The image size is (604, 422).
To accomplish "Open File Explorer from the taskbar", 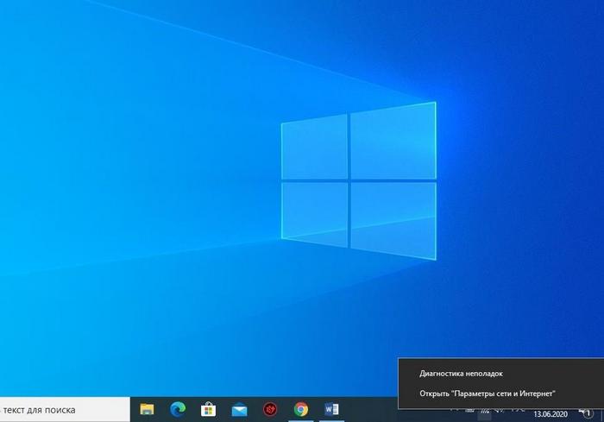I will [147, 409].
